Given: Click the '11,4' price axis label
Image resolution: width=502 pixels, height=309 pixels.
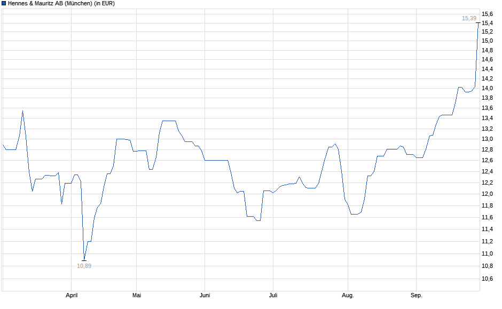Looking at the screenshot, I should 487,229.
